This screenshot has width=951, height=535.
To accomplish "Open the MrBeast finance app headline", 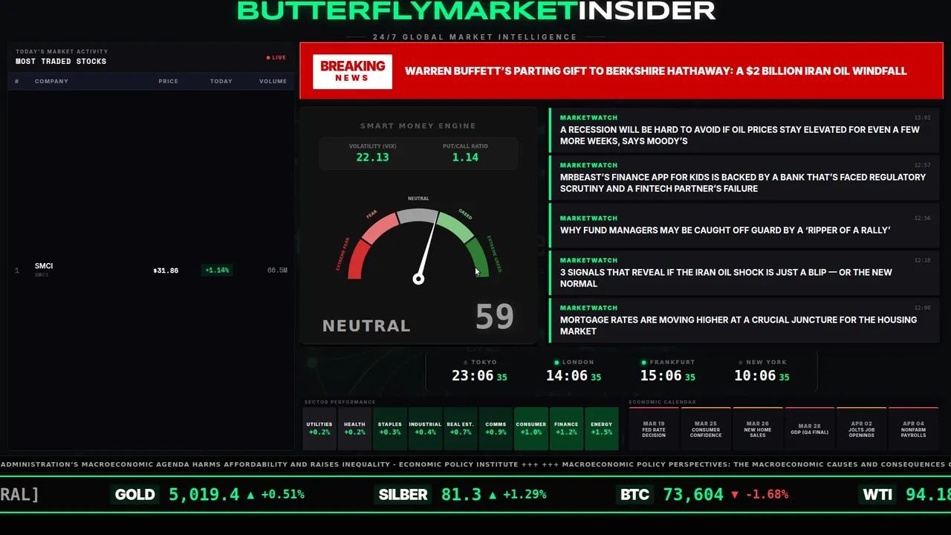I will [x=744, y=178].
